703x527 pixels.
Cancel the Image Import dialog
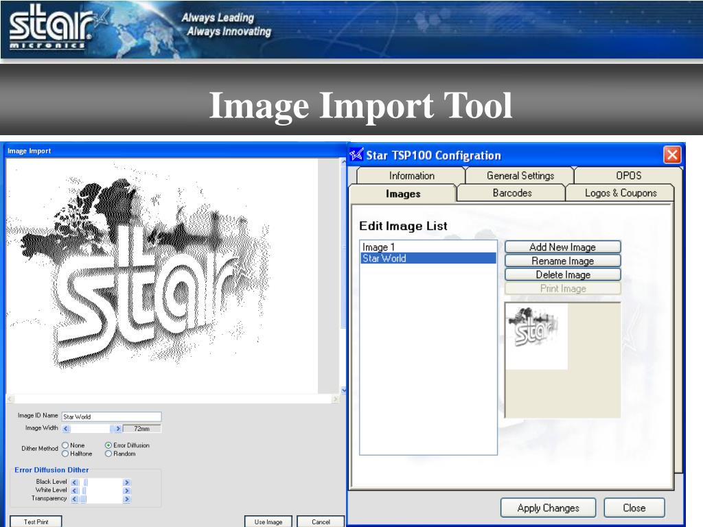(x=321, y=522)
